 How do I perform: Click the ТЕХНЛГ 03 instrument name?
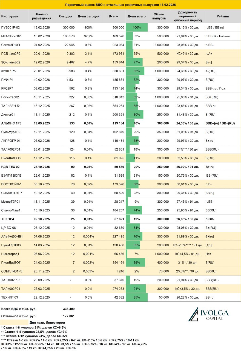(x=10, y=297)
